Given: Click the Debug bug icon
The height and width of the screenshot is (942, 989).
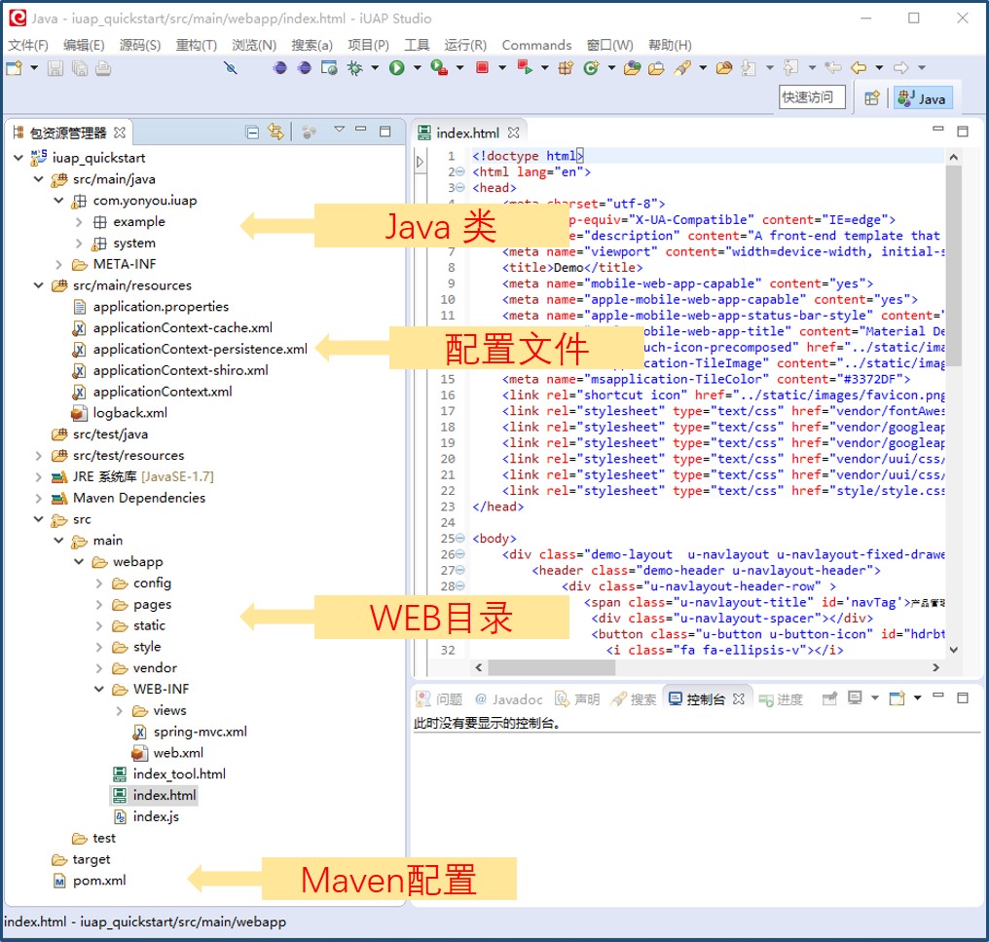Looking at the screenshot, I should pyautogui.click(x=354, y=68).
